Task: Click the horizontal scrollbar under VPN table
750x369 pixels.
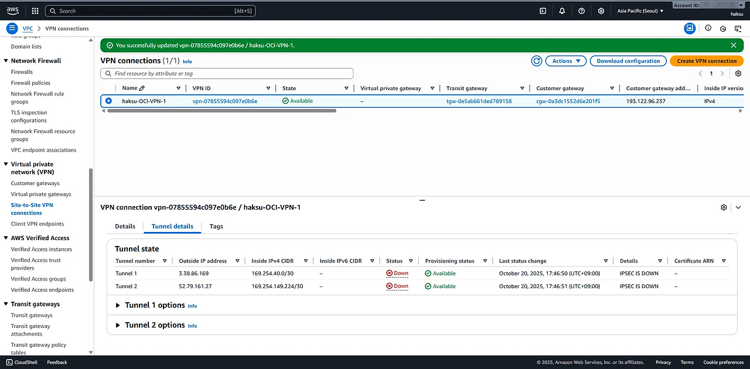Action: 221,111
